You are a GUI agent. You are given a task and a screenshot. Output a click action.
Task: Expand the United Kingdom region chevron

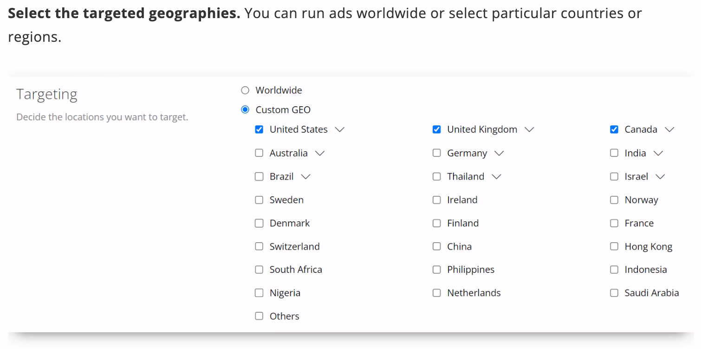tap(529, 129)
